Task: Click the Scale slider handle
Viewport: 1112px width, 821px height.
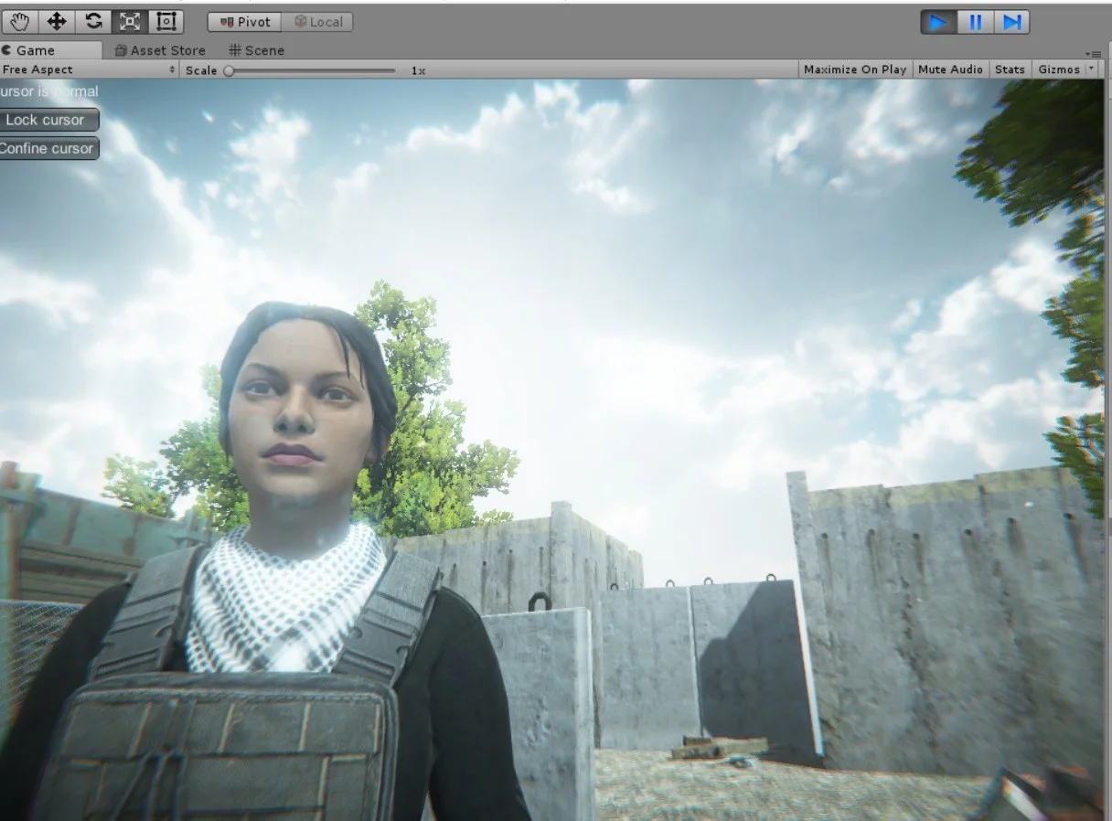Action: (229, 70)
